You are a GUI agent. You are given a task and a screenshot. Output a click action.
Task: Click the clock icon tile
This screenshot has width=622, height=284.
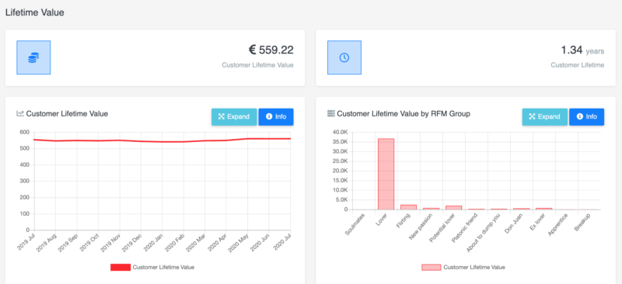click(x=344, y=57)
